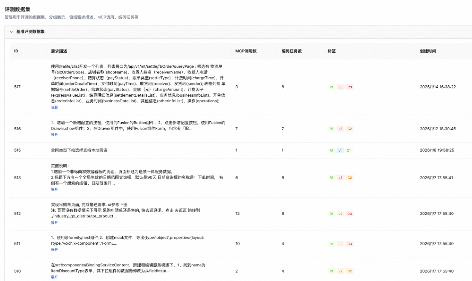
Task: Click the C3 tag in row 511
Action: point(349,244)
